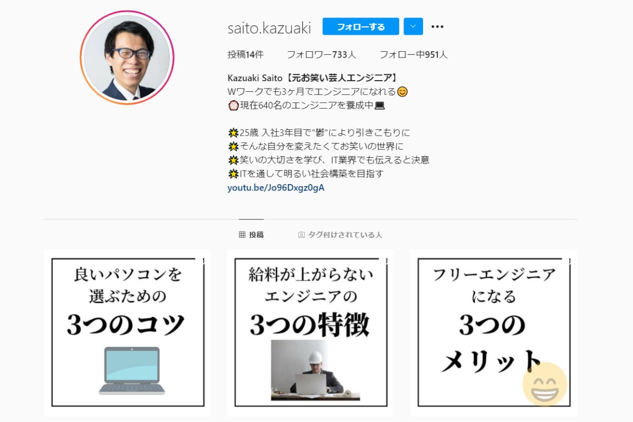Click the tagged person icon in tab
The width and height of the screenshot is (633, 422).
coord(301,235)
